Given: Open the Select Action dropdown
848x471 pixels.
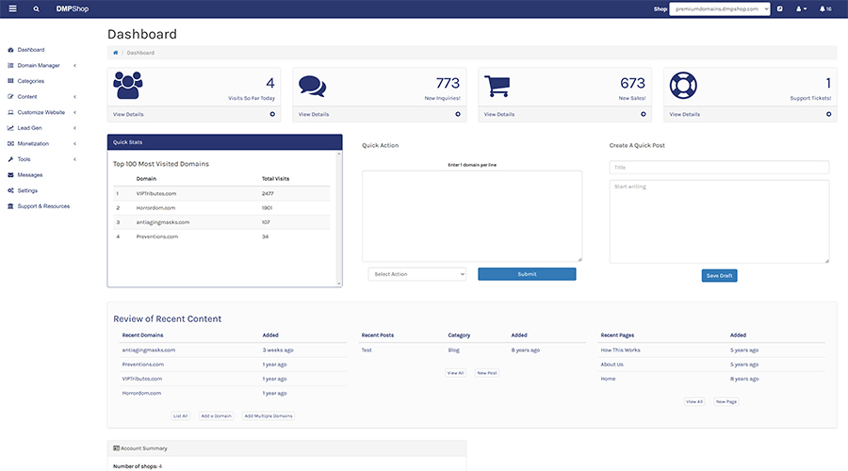Looking at the screenshot, I should [416, 274].
